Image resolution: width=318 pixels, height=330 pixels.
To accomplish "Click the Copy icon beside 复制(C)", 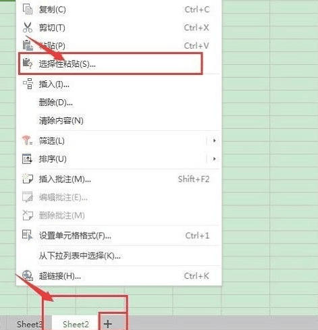I will click(x=28, y=9).
